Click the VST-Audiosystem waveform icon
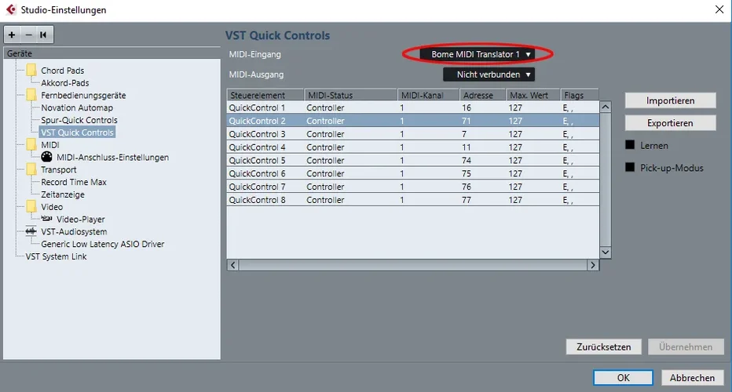This screenshot has width=732, height=392. click(31, 231)
